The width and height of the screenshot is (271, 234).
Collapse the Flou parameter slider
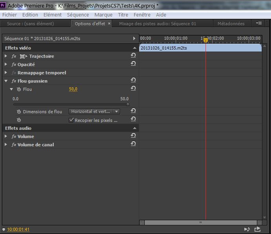point(11,89)
